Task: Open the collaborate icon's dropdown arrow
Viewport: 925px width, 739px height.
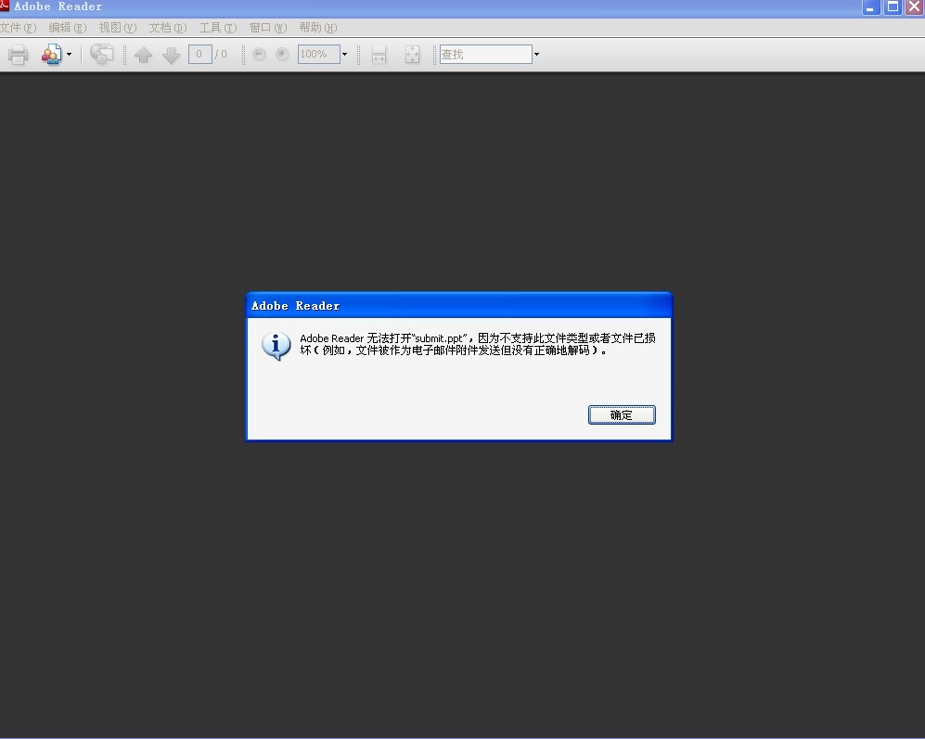Action: coord(69,55)
